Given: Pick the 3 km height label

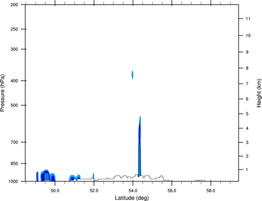Looking at the screenshot, I should [x=247, y=142].
